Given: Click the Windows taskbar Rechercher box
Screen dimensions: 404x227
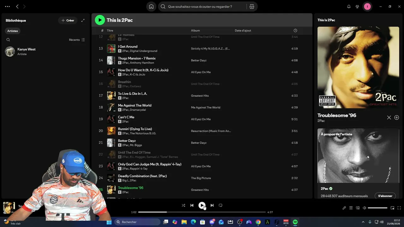Looking at the screenshot, I should (137, 222).
